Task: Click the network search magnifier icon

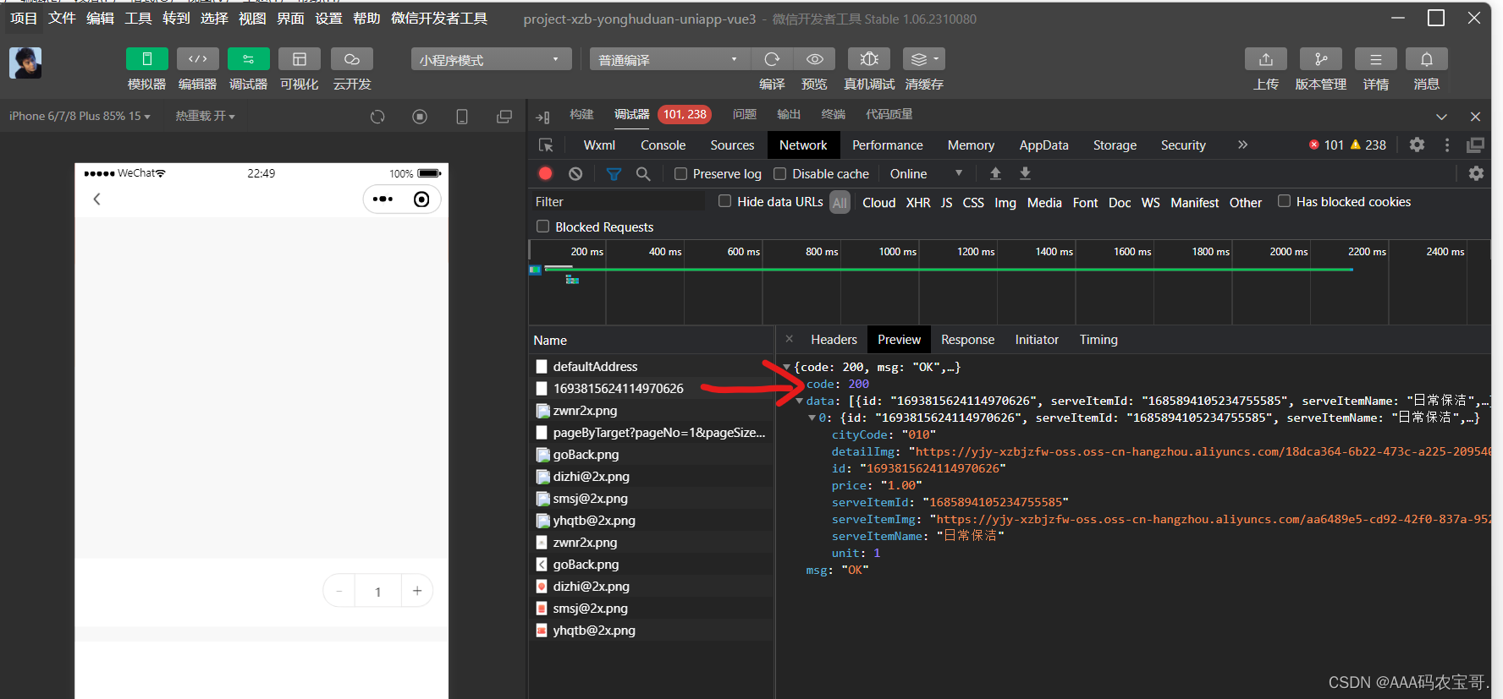Action: coord(643,173)
